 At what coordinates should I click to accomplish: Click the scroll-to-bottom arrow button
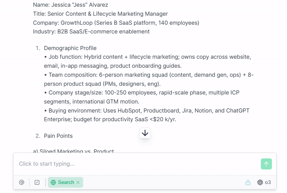point(145,133)
